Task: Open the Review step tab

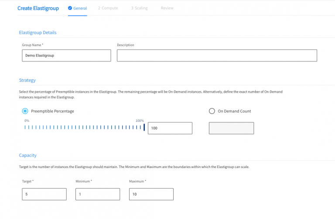Action: click(x=167, y=8)
